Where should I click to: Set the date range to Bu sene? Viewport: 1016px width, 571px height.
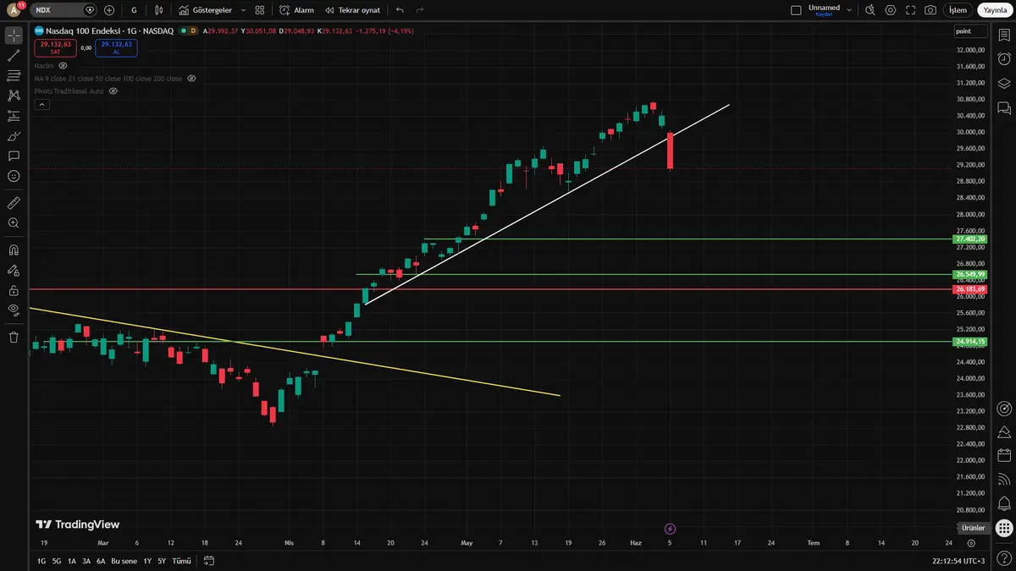(x=124, y=561)
